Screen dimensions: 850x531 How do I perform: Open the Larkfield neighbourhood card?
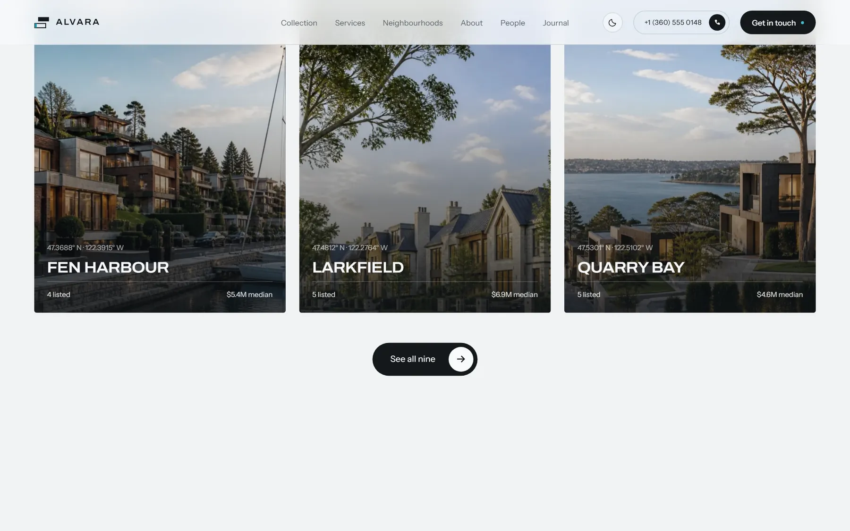(x=425, y=178)
